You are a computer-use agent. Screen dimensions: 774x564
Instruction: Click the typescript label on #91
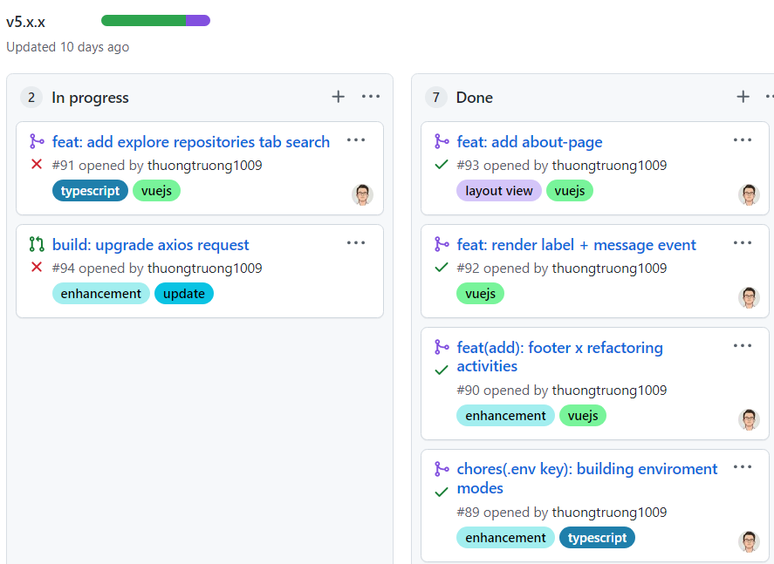[90, 191]
